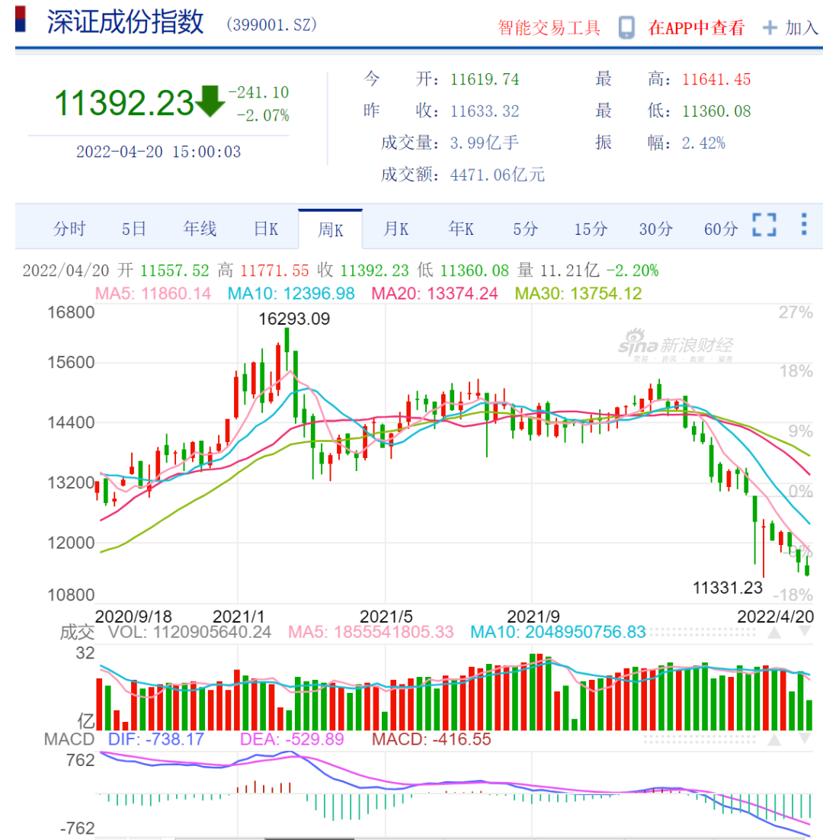The width and height of the screenshot is (823, 840).
Task: Click the 成交额 value 4471.06亿元
Action: tap(498, 175)
